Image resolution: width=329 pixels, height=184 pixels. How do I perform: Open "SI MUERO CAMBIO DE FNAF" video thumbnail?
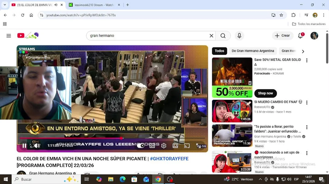click(x=232, y=111)
